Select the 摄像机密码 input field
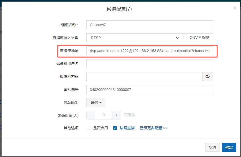 (144, 77)
